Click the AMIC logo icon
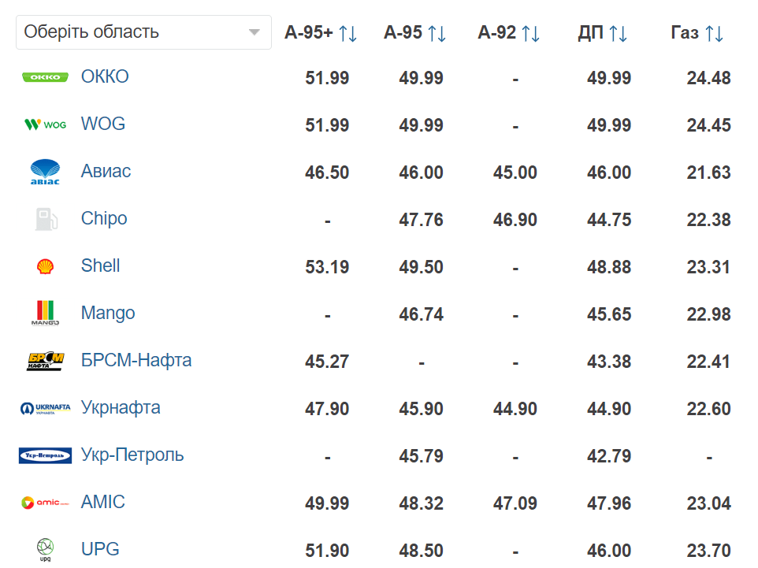 pyautogui.click(x=45, y=503)
